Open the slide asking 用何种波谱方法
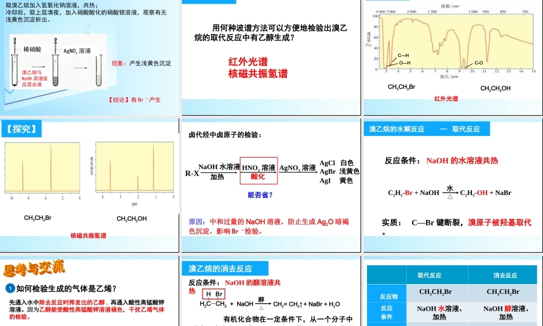Viewport: 543px width, 326px height. coord(271,58)
